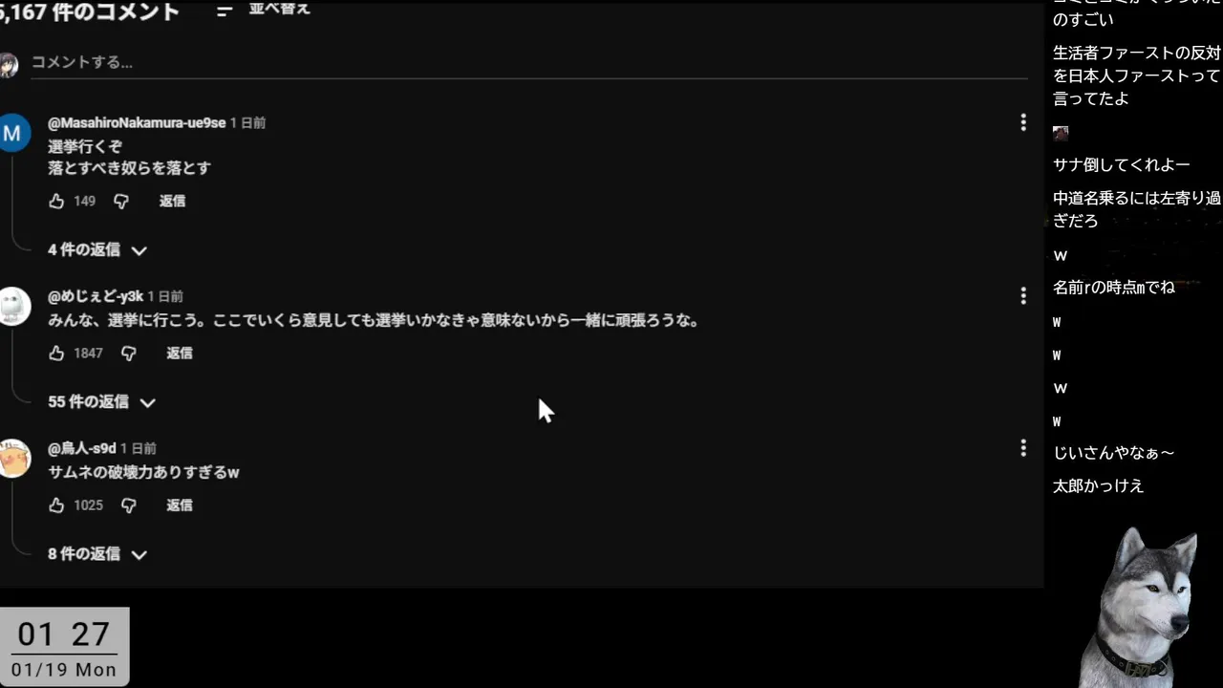Click timestamp 1日前 on @めじぇど-y3k's comment
Viewport: 1223px width, 688px height.
click(165, 296)
